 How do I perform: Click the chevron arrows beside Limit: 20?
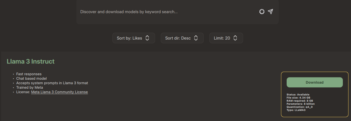(235, 38)
